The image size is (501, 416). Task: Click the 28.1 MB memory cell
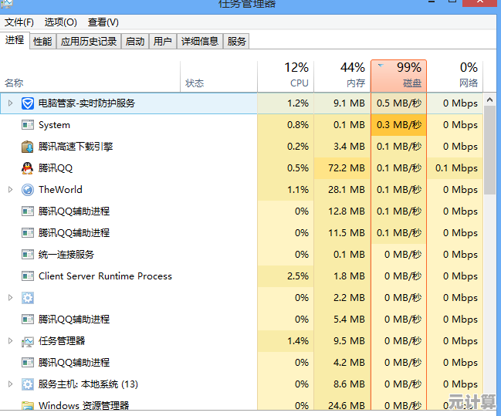(342, 190)
